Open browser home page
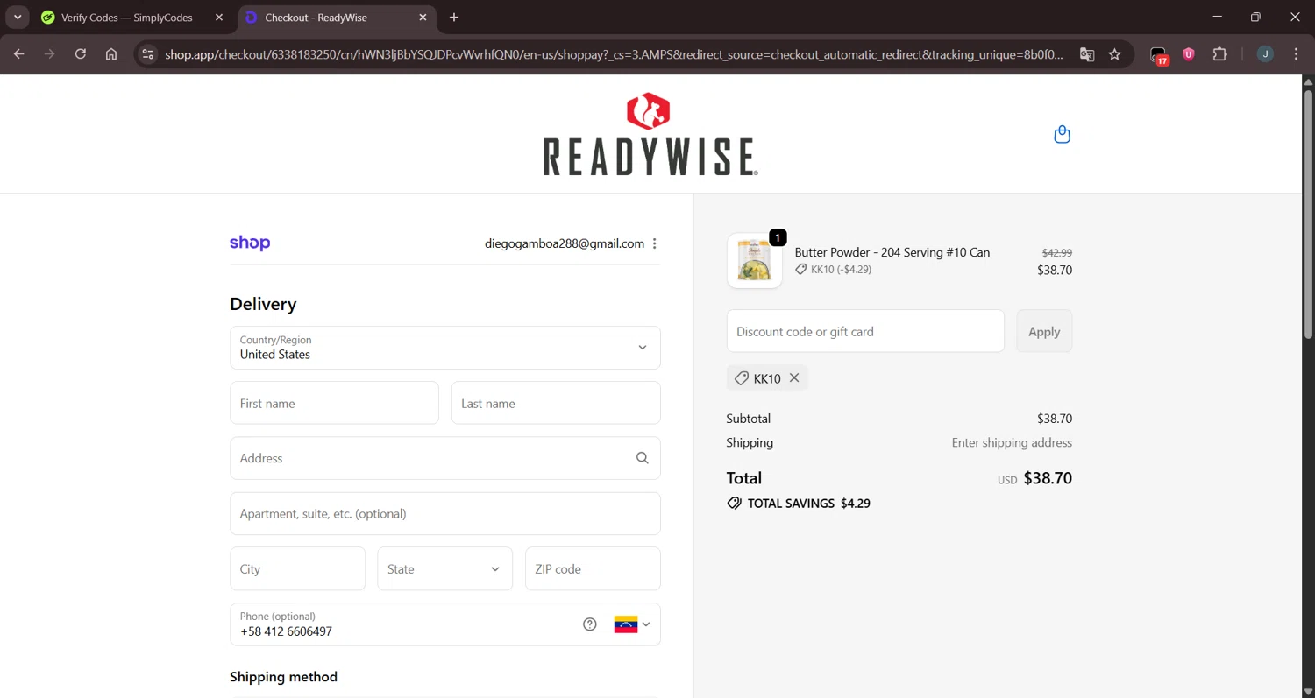This screenshot has height=698, width=1315. [111, 54]
